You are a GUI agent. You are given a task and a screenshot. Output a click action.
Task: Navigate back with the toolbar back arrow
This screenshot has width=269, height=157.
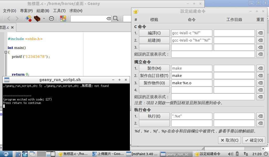pyautogui.click(x=9, y=19)
